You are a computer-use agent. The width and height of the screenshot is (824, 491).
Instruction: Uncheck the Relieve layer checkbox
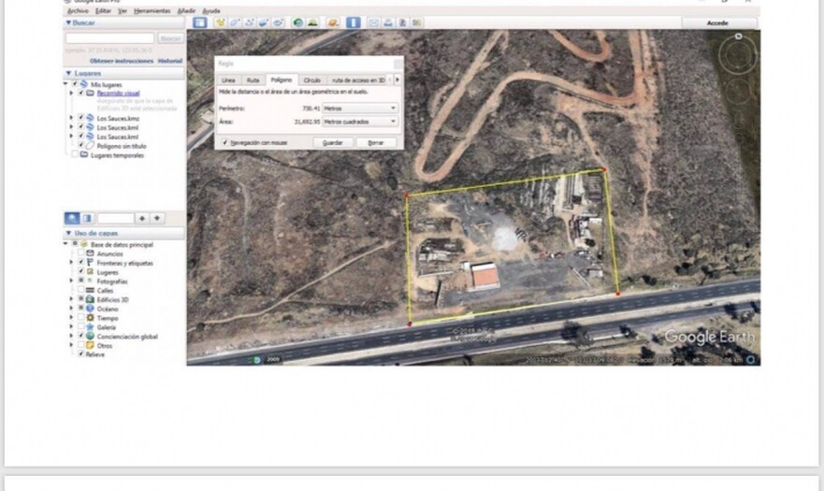[x=80, y=354]
